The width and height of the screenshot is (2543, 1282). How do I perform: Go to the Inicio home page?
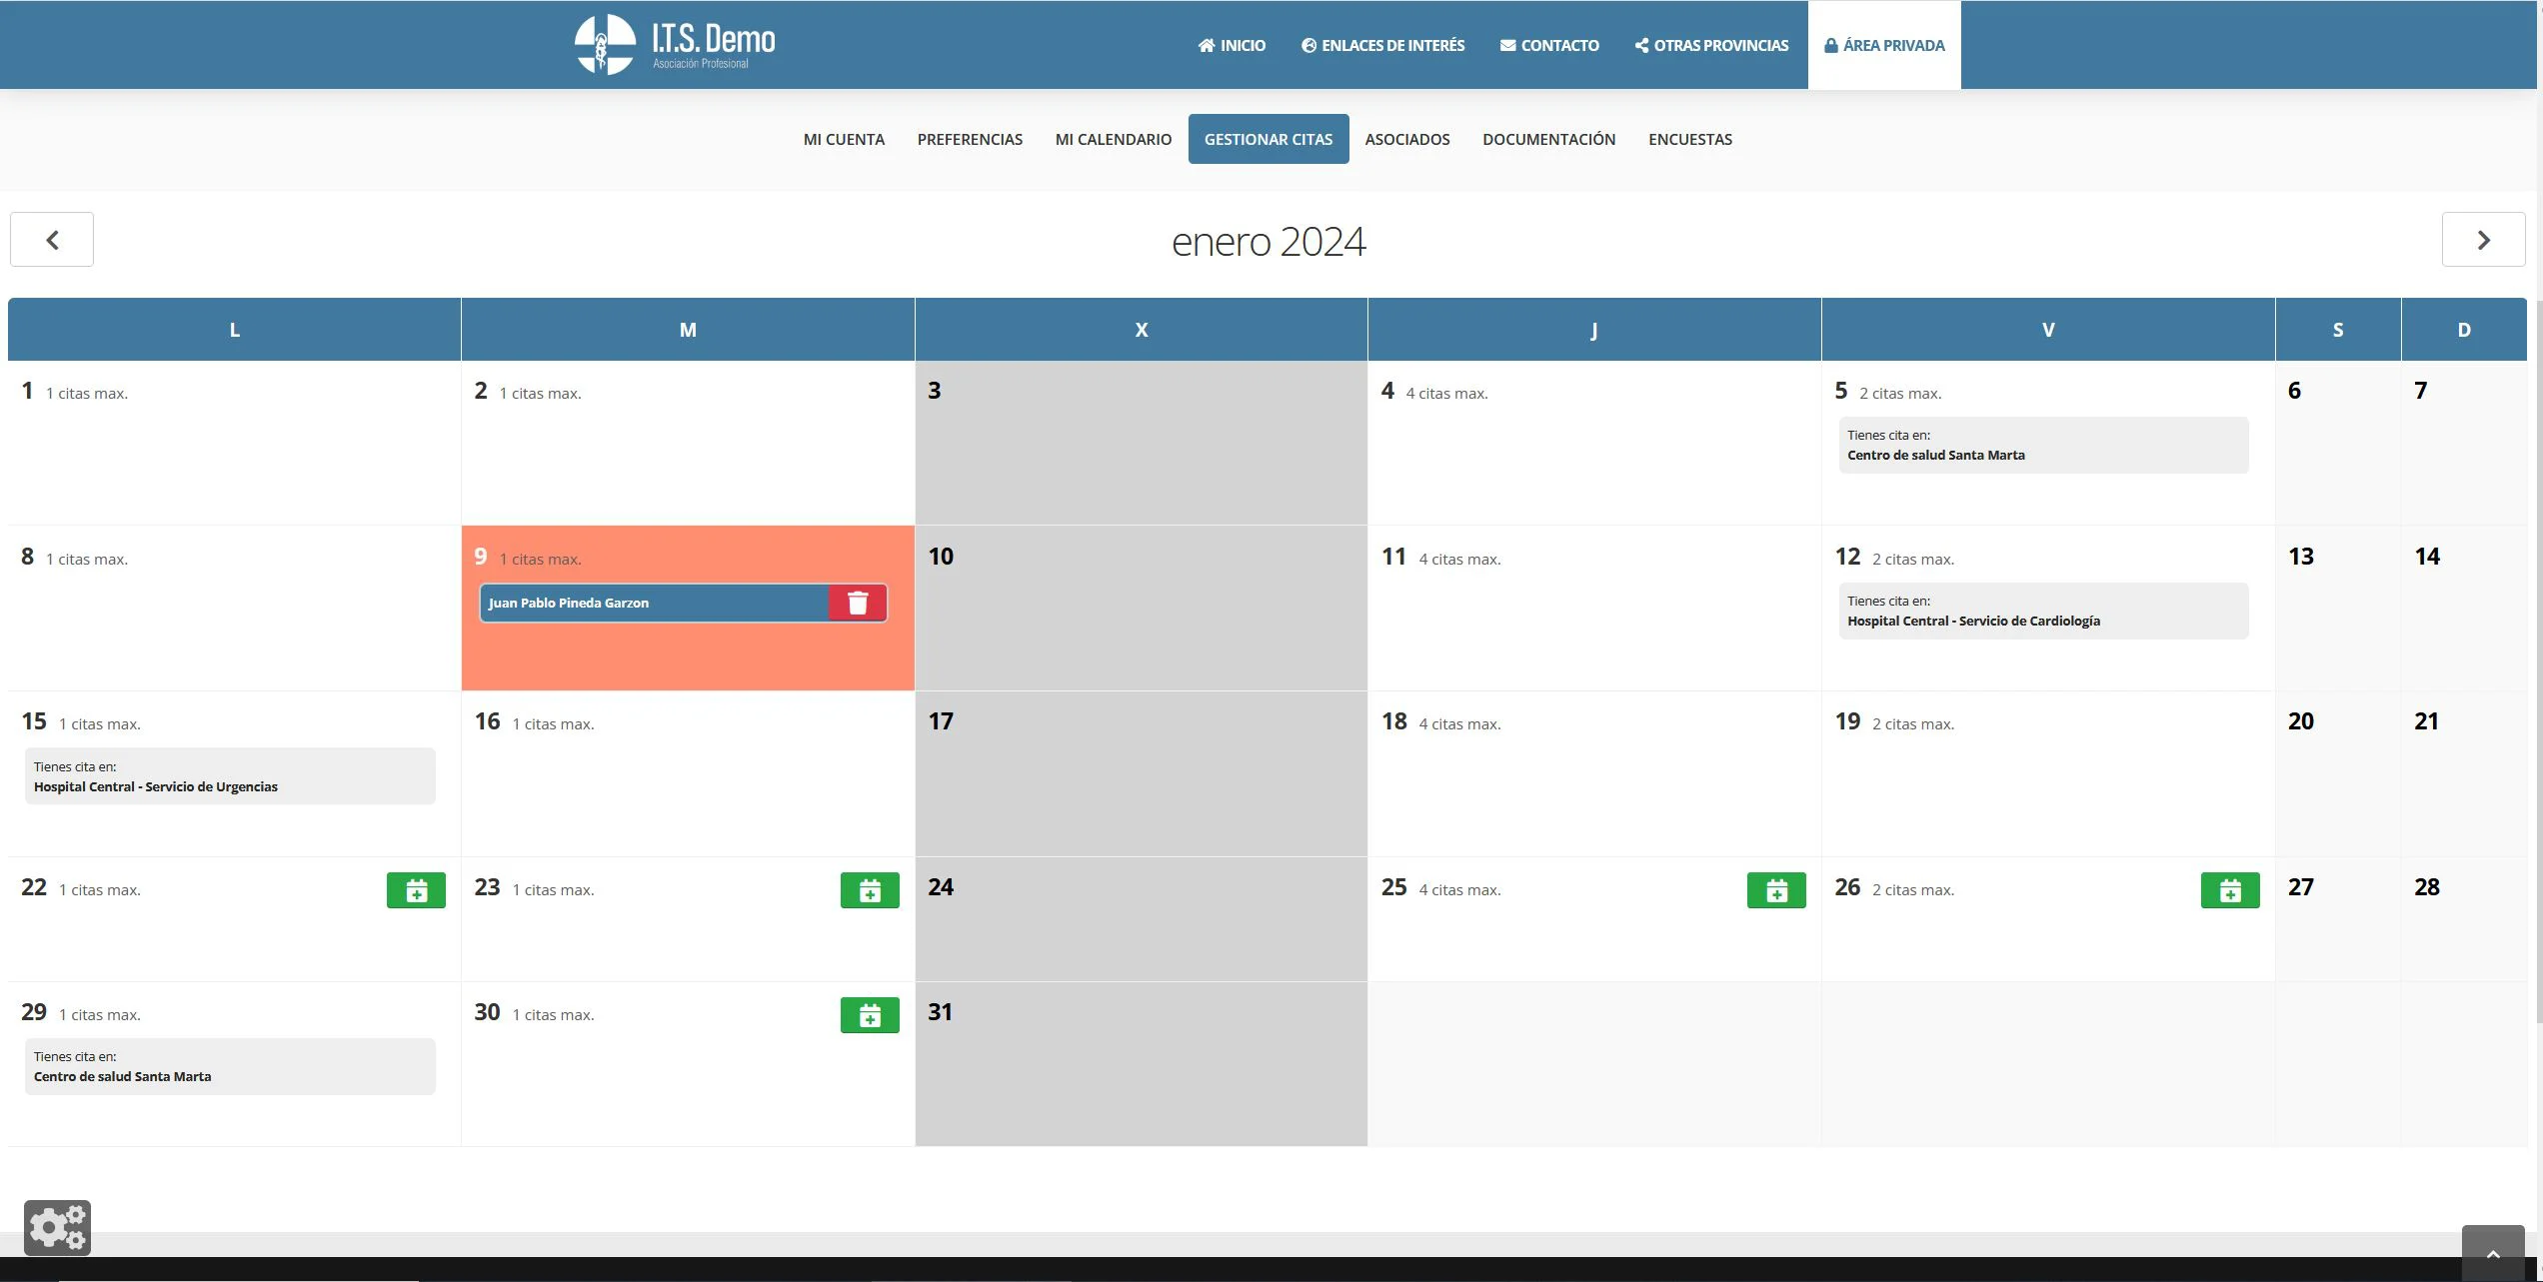1232,45
